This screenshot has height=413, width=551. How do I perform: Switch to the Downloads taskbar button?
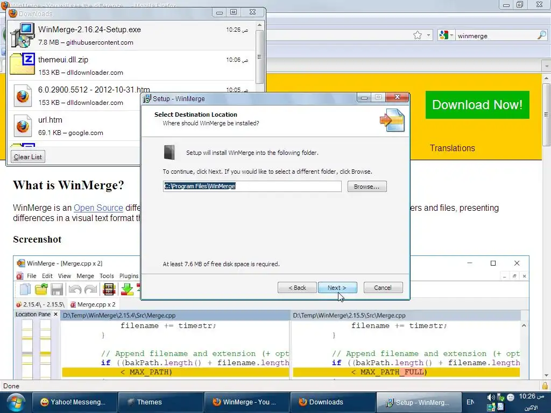point(333,402)
